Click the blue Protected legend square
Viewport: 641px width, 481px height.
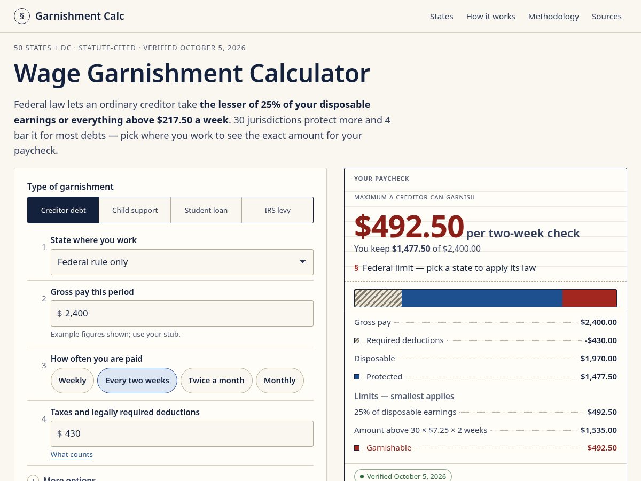pyautogui.click(x=357, y=377)
